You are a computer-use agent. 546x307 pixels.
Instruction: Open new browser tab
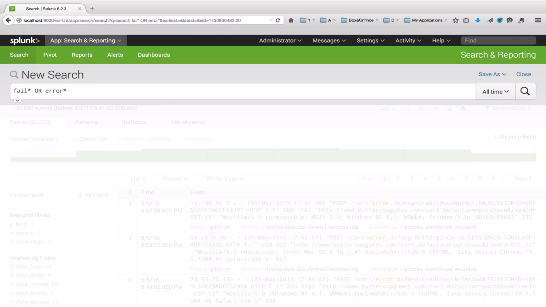coord(92,9)
